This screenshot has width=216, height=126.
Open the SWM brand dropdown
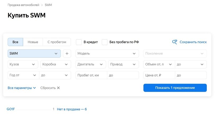click(34, 54)
